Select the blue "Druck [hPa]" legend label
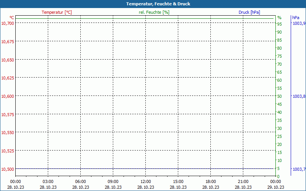306x191 pixels. coord(249,12)
